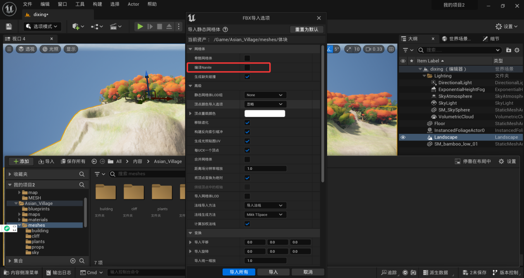Viewport: 524px width, 278px height.
Task: Click 保存所有 button
Action: coord(73,162)
